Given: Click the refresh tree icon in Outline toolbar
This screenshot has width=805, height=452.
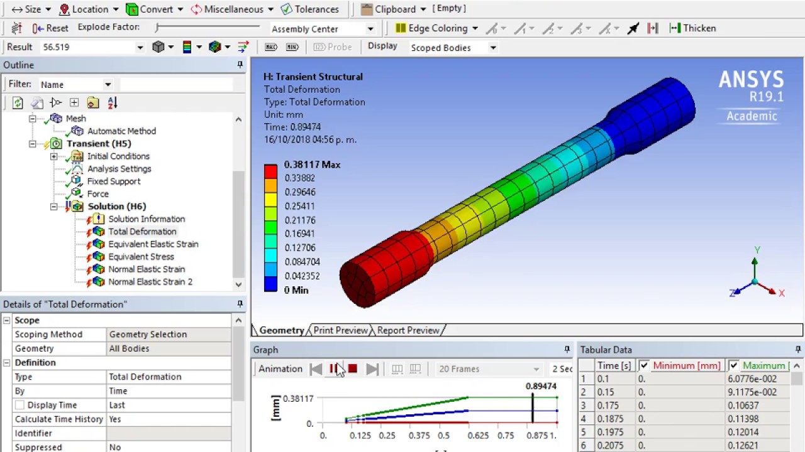Looking at the screenshot, I should pyautogui.click(x=18, y=103).
